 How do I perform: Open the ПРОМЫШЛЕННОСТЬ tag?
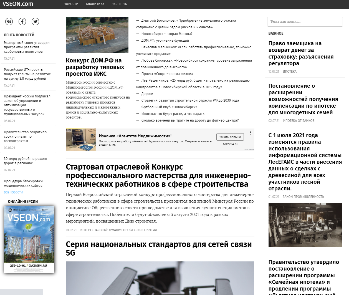[309, 197]
